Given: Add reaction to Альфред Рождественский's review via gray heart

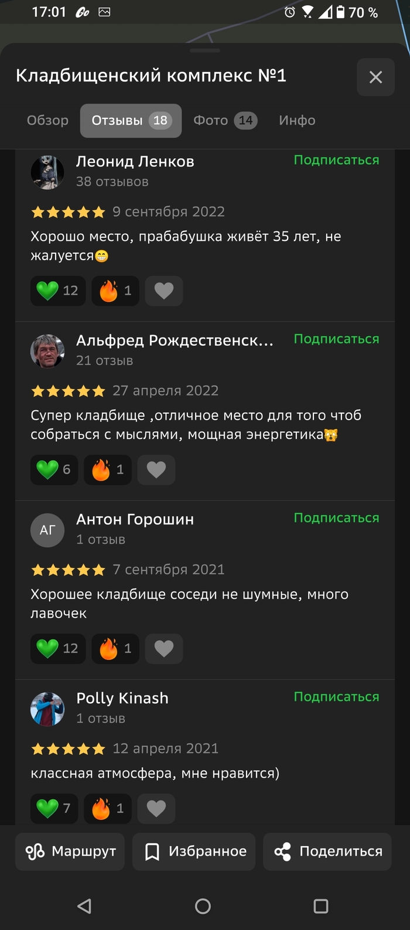Looking at the screenshot, I should pyautogui.click(x=156, y=469).
